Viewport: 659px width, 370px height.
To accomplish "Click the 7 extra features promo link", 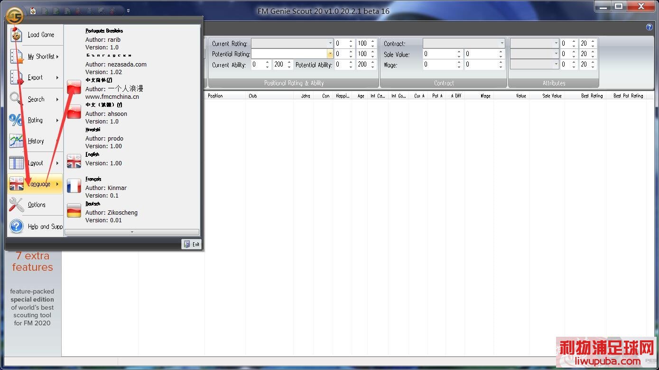I will [32, 262].
